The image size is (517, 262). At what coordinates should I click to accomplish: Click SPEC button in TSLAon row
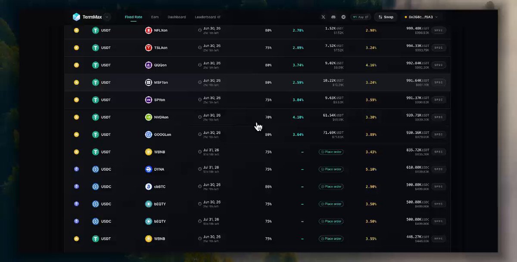(x=439, y=48)
